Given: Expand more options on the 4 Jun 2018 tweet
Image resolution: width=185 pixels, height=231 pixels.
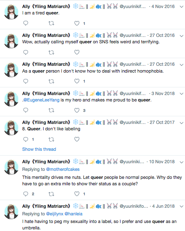Looking at the screenshot, I should pos(182,207).
